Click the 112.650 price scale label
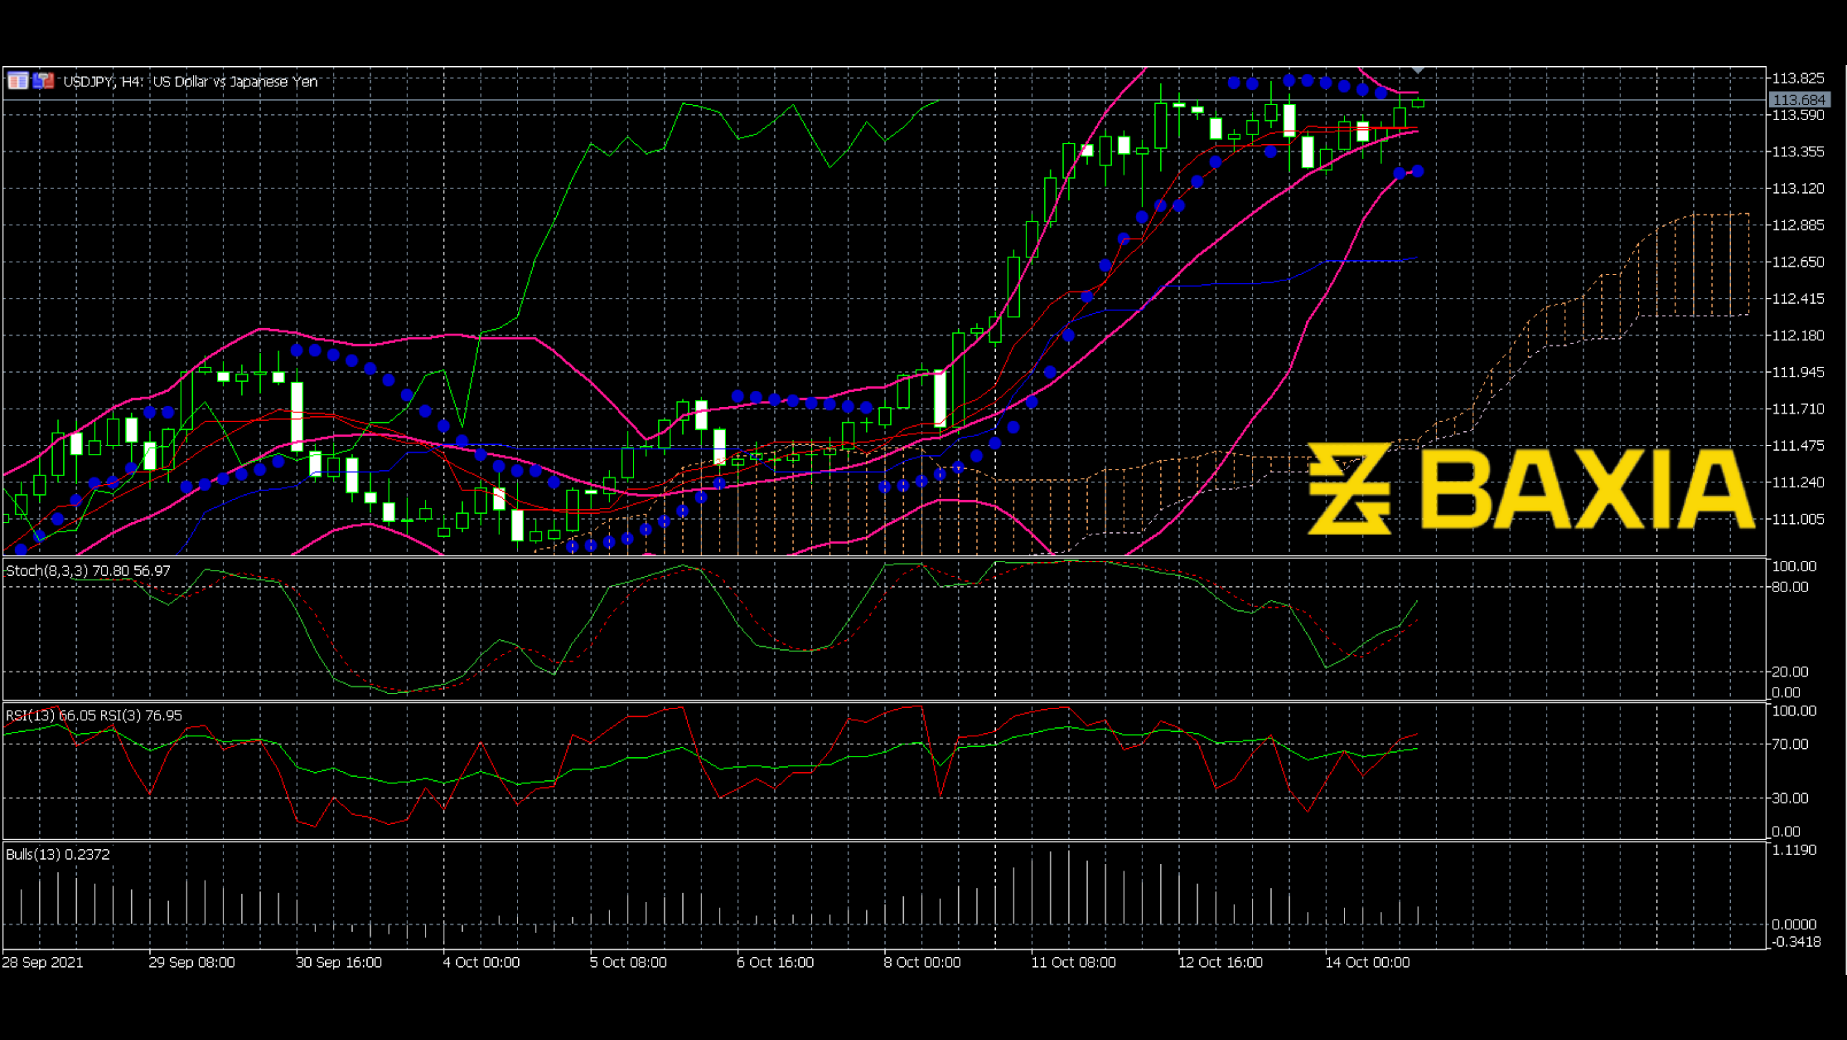Viewport: 1847px width, 1040px height. pyautogui.click(x=1798, y=262)
